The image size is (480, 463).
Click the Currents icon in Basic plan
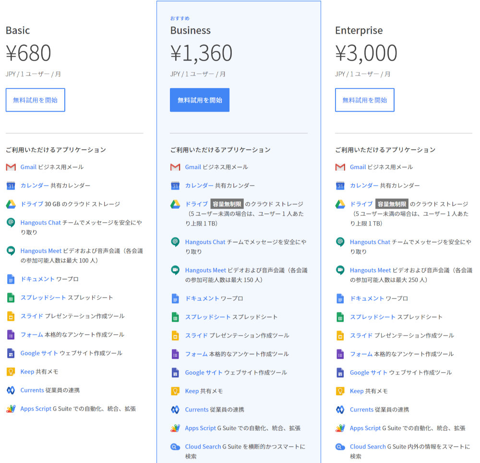(11, 390)
